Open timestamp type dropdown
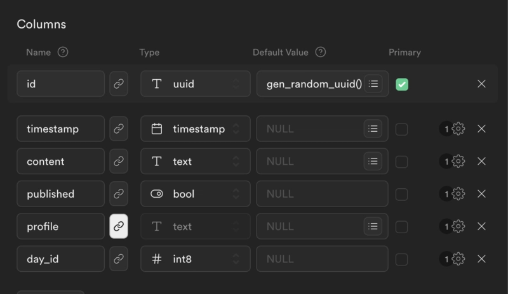The height and width of the screenshot is (294, 508). click(196, 129)
